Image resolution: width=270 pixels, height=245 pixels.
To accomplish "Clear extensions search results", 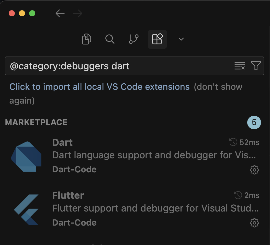I will tap(240, 66).
